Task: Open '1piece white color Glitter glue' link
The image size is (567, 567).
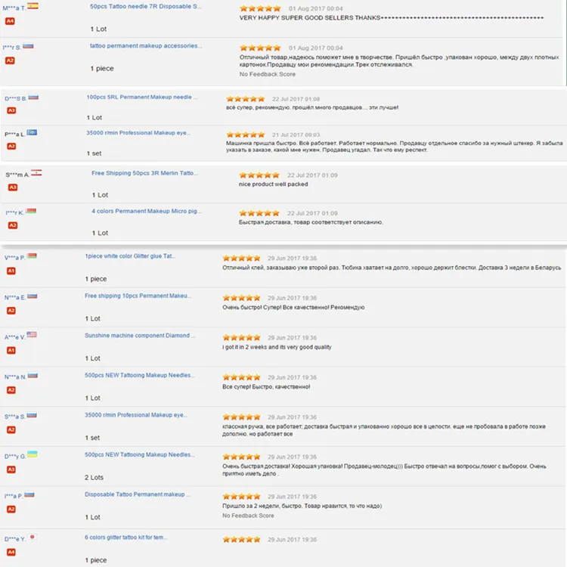Action: coord(130,256)
